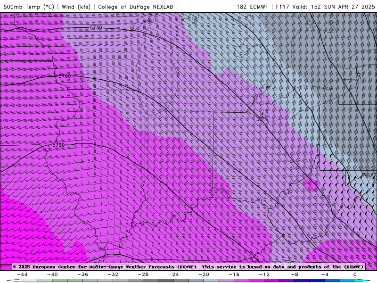The width and height of the screenshot is (377, 283).
Task: Click the -28 colorbar tick label
Action: click(x=143, y=275)
